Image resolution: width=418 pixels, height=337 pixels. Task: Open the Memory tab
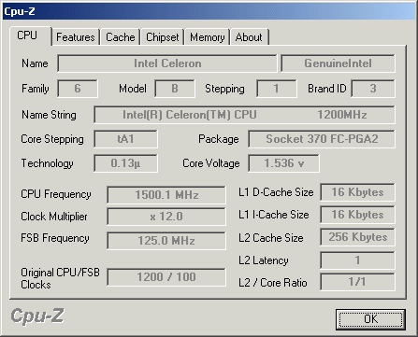coord(207,37)
